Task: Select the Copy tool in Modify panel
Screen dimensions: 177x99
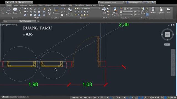Action: tap(31, 12)
